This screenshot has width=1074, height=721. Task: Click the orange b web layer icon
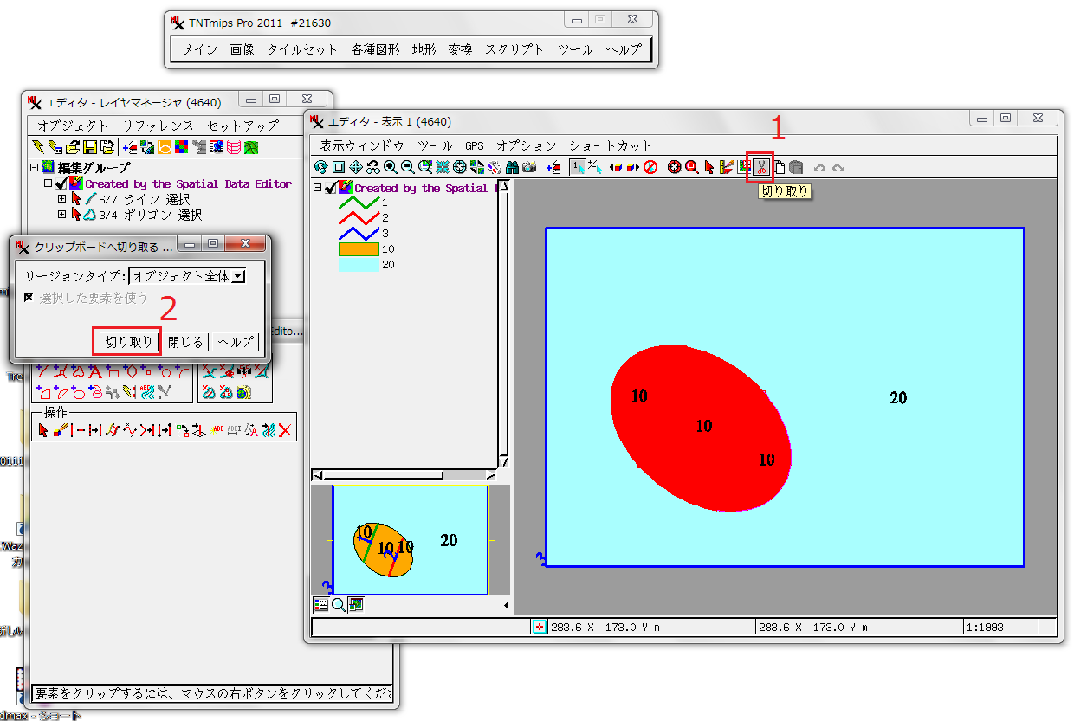click(x=164, y=147)
